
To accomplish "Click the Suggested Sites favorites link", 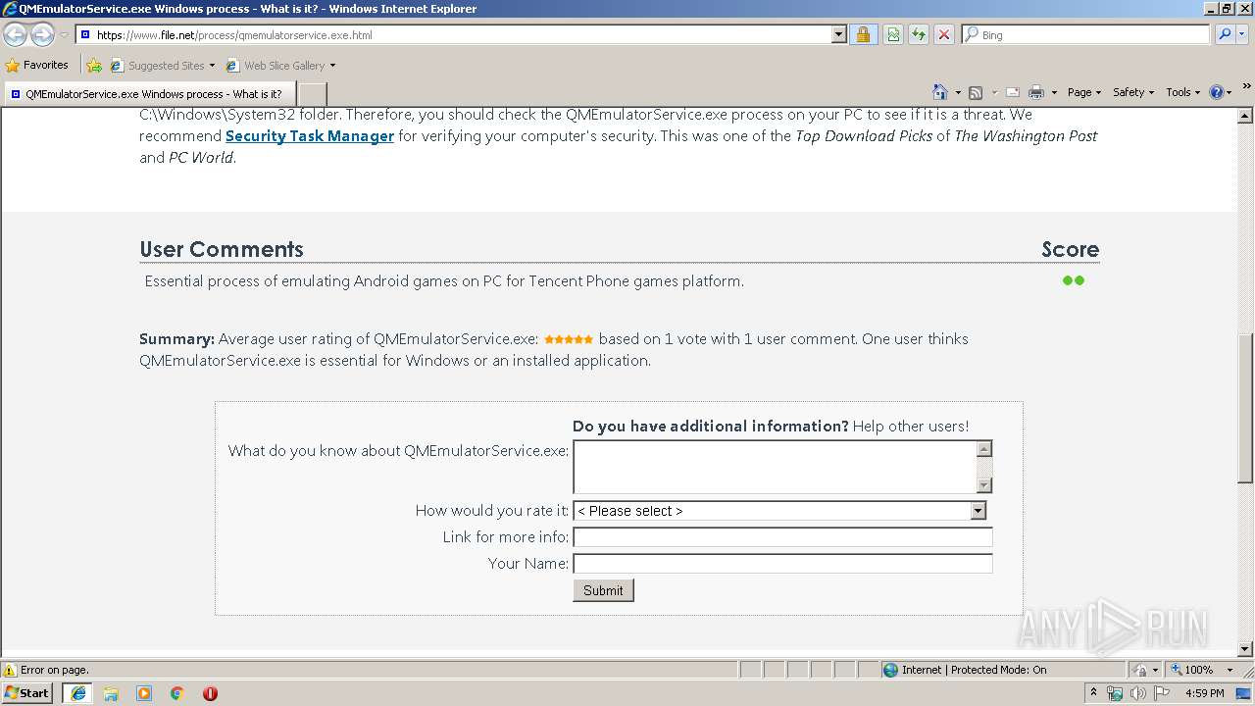I will [x=162, y=66].
